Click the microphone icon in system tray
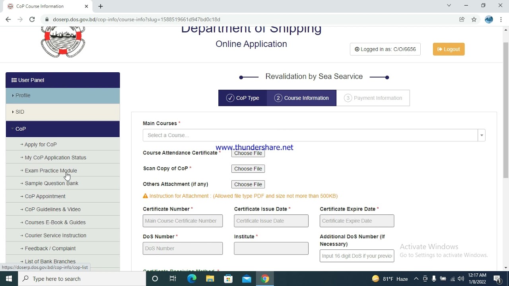The width and height of the screenshot is (509, 286). (x=434, y=279)
